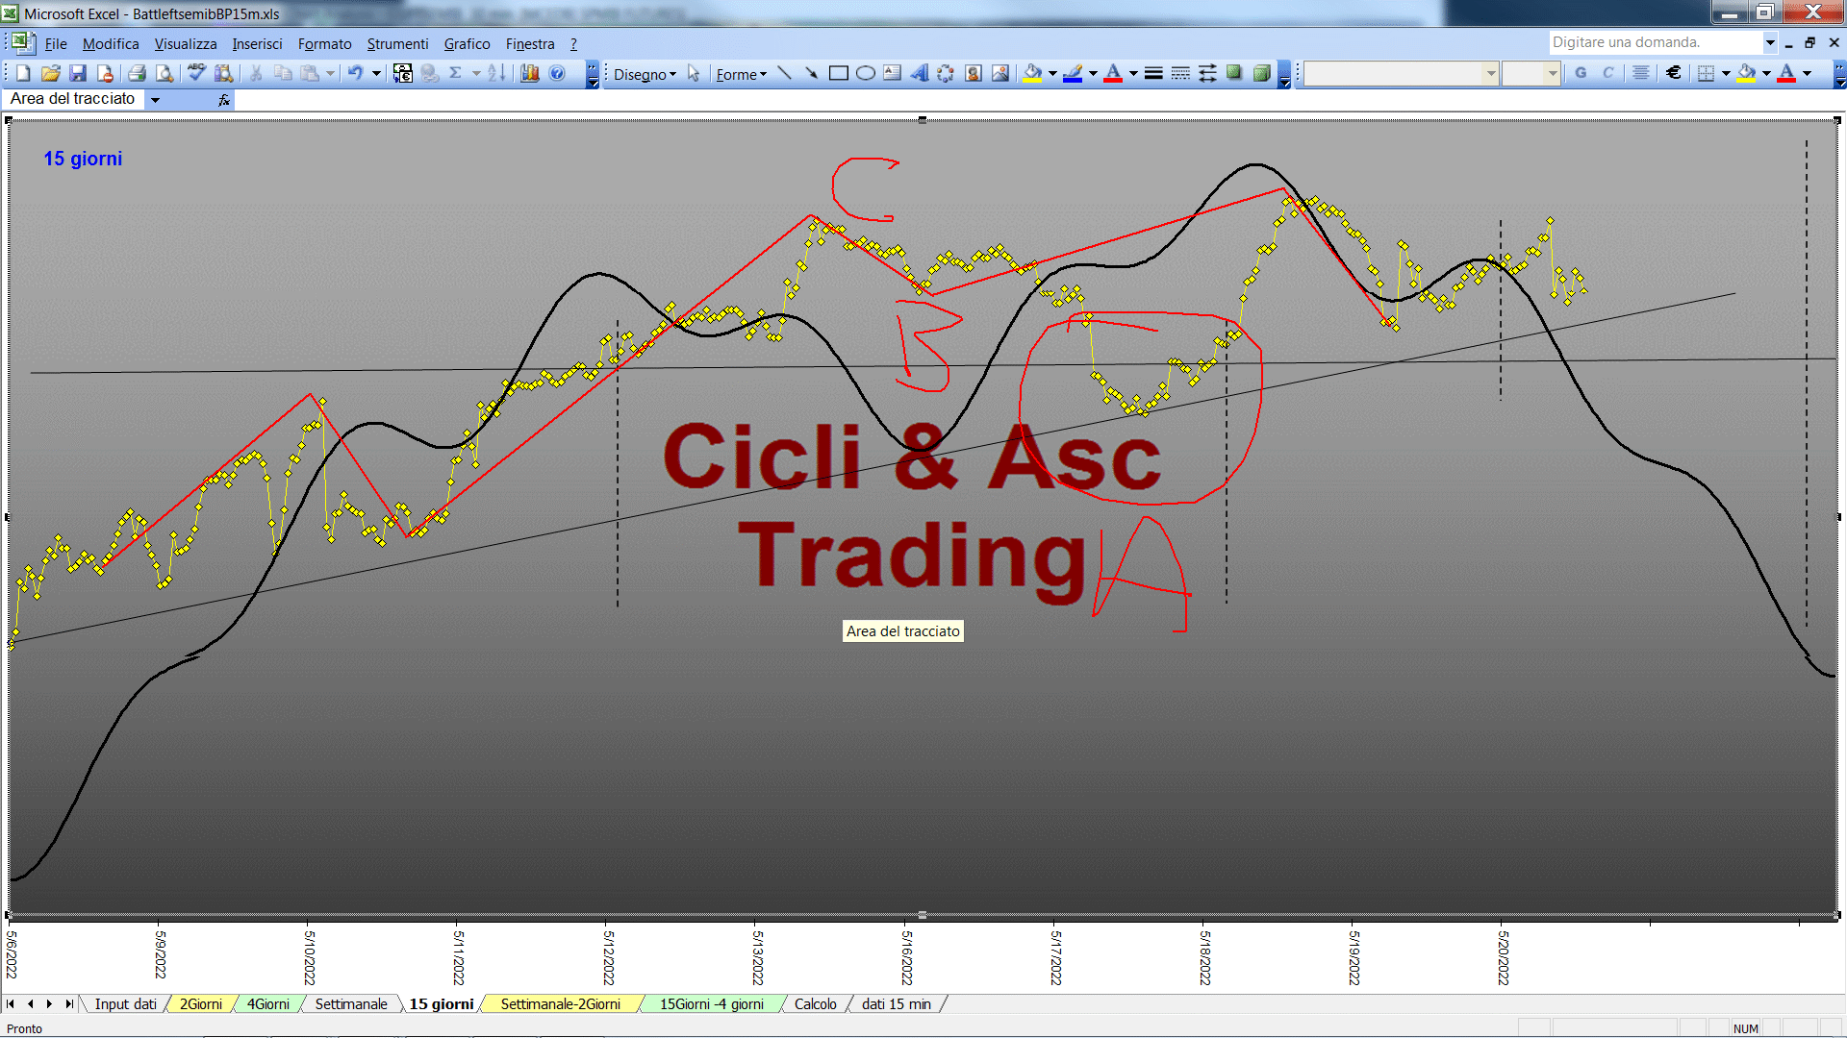Save the workbook with floppy icon
The image size is (1847, 1038).
coord(78,73)
